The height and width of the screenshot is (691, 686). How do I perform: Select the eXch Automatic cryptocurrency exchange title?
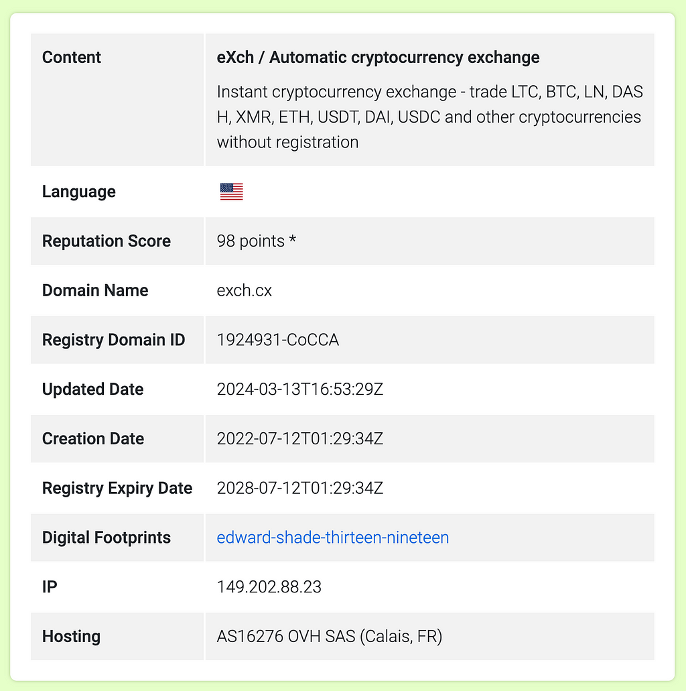(378, 57)
